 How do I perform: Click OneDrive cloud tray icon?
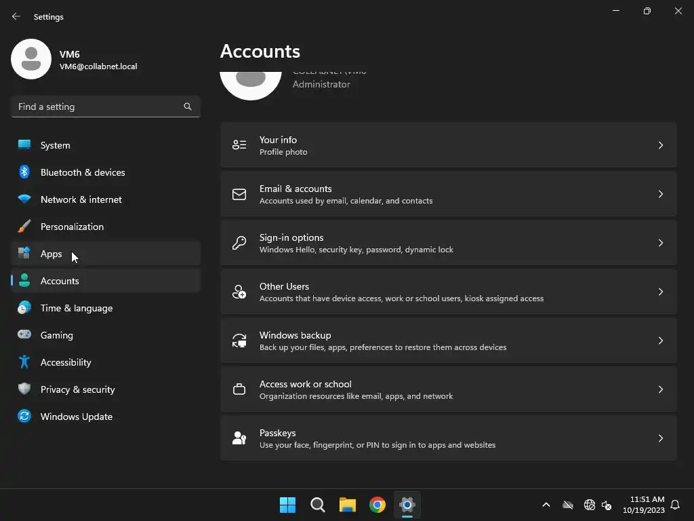(x=568, y=505)
